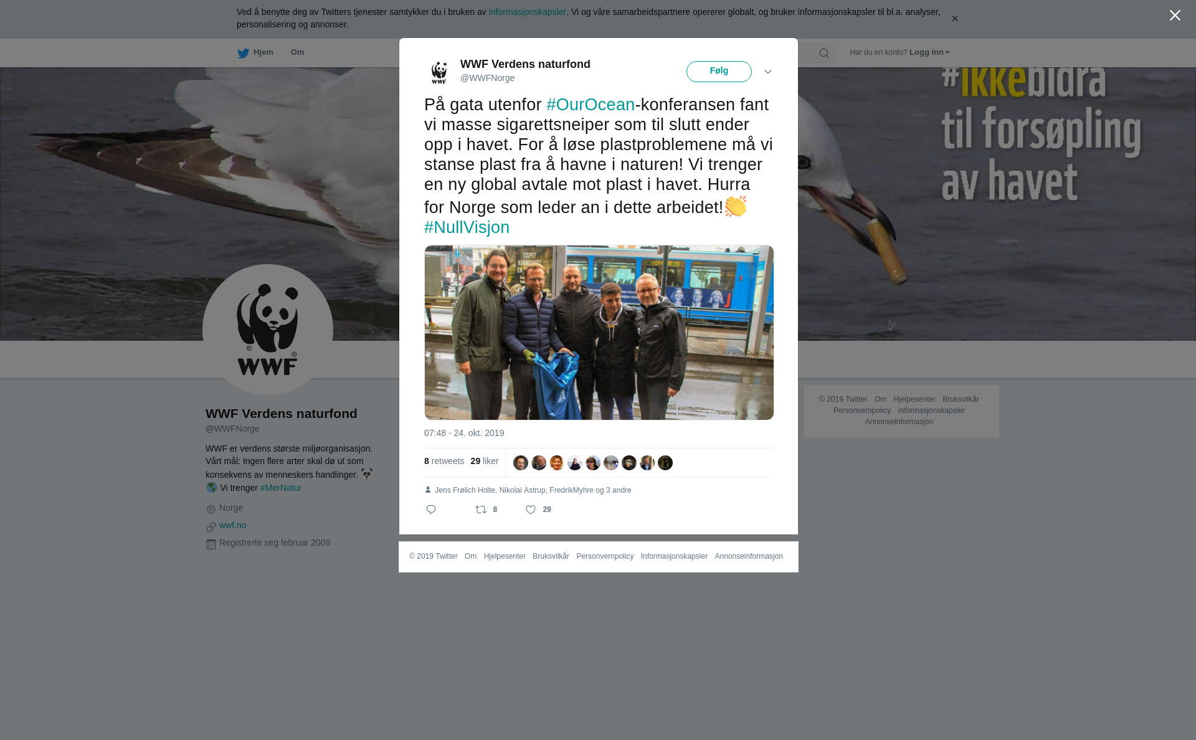Open the tweet photo of five men
The height and width of the screenshot is (740, 1196).
pyautogui.click(x=599, y=333)
